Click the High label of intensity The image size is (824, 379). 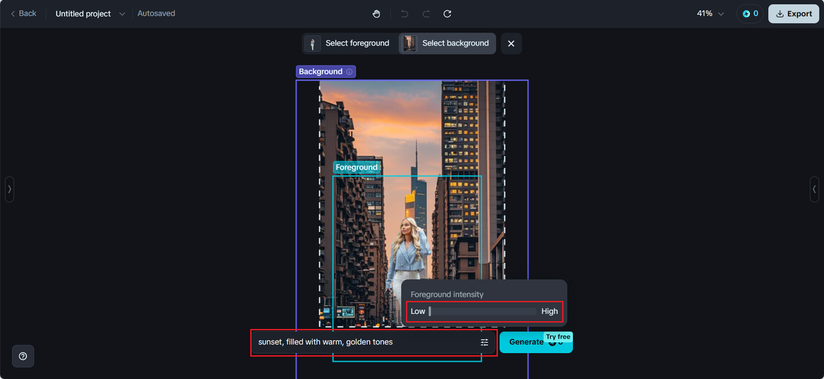coord(550,311)
